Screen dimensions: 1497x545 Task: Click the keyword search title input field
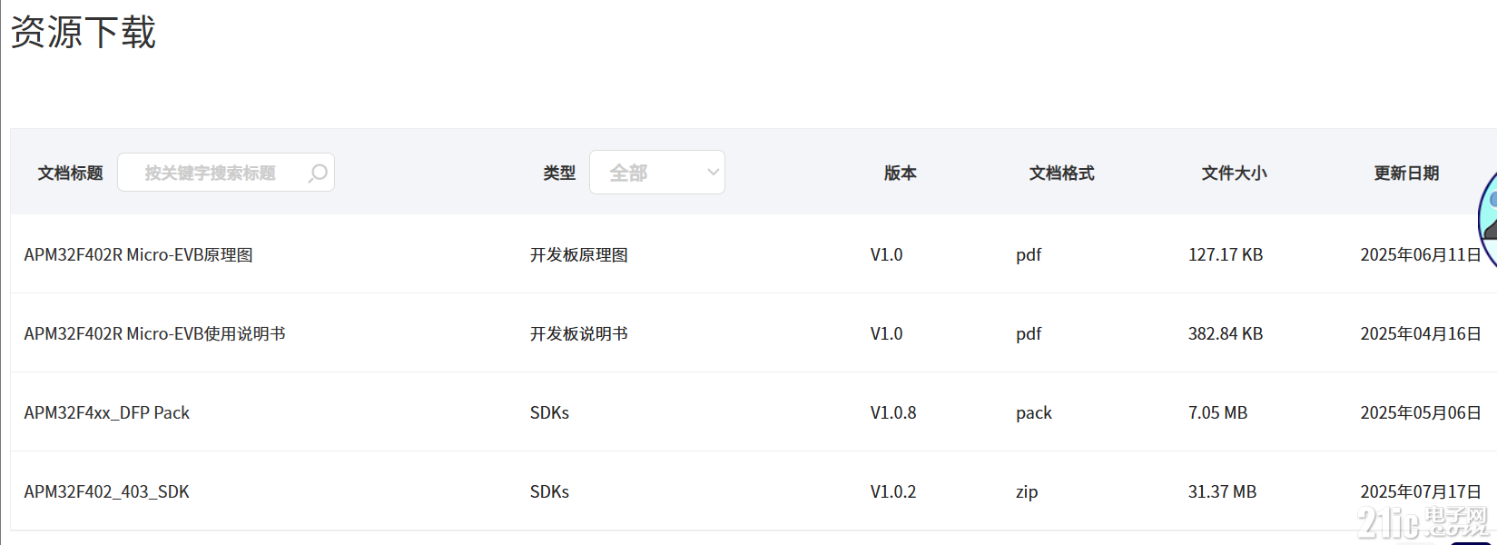226,173
